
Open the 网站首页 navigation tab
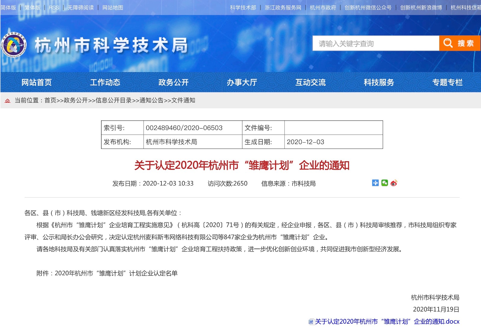tap(36, 82)
